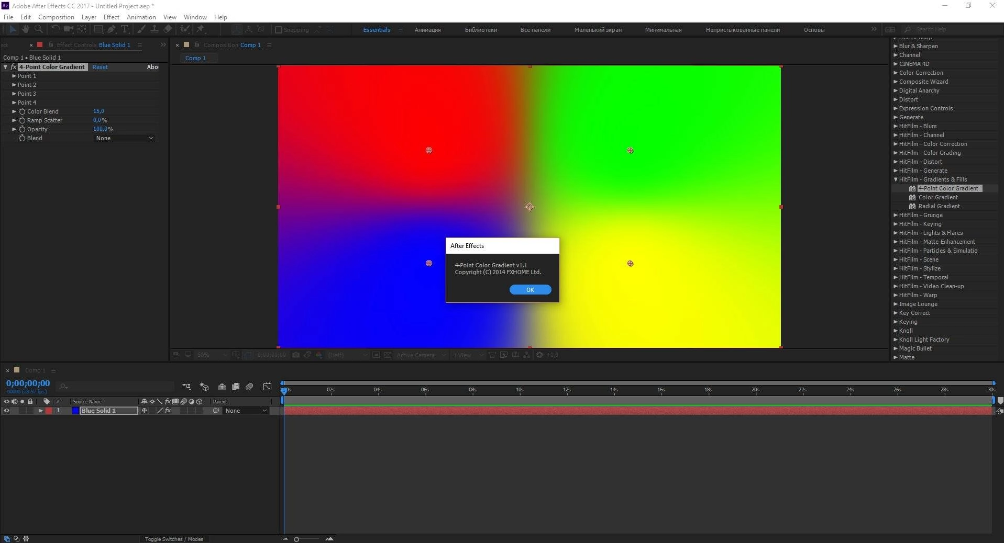
Task: Toggle Color Blend stopwatch
Action: 23,111
